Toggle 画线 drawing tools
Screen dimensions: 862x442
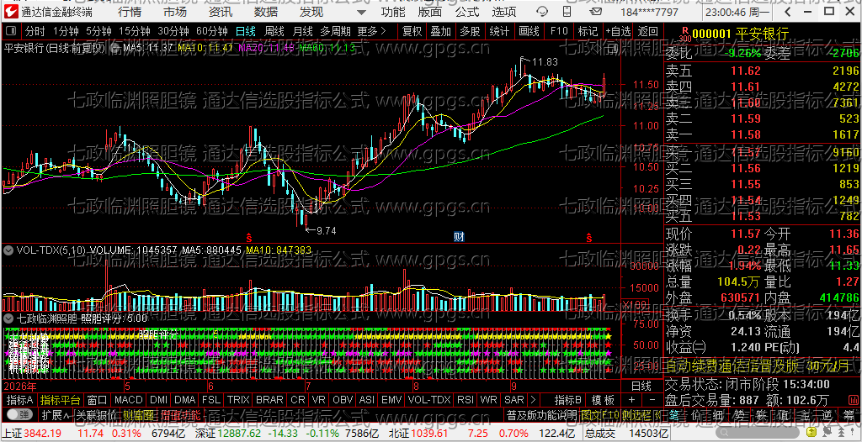click(529, 31)
